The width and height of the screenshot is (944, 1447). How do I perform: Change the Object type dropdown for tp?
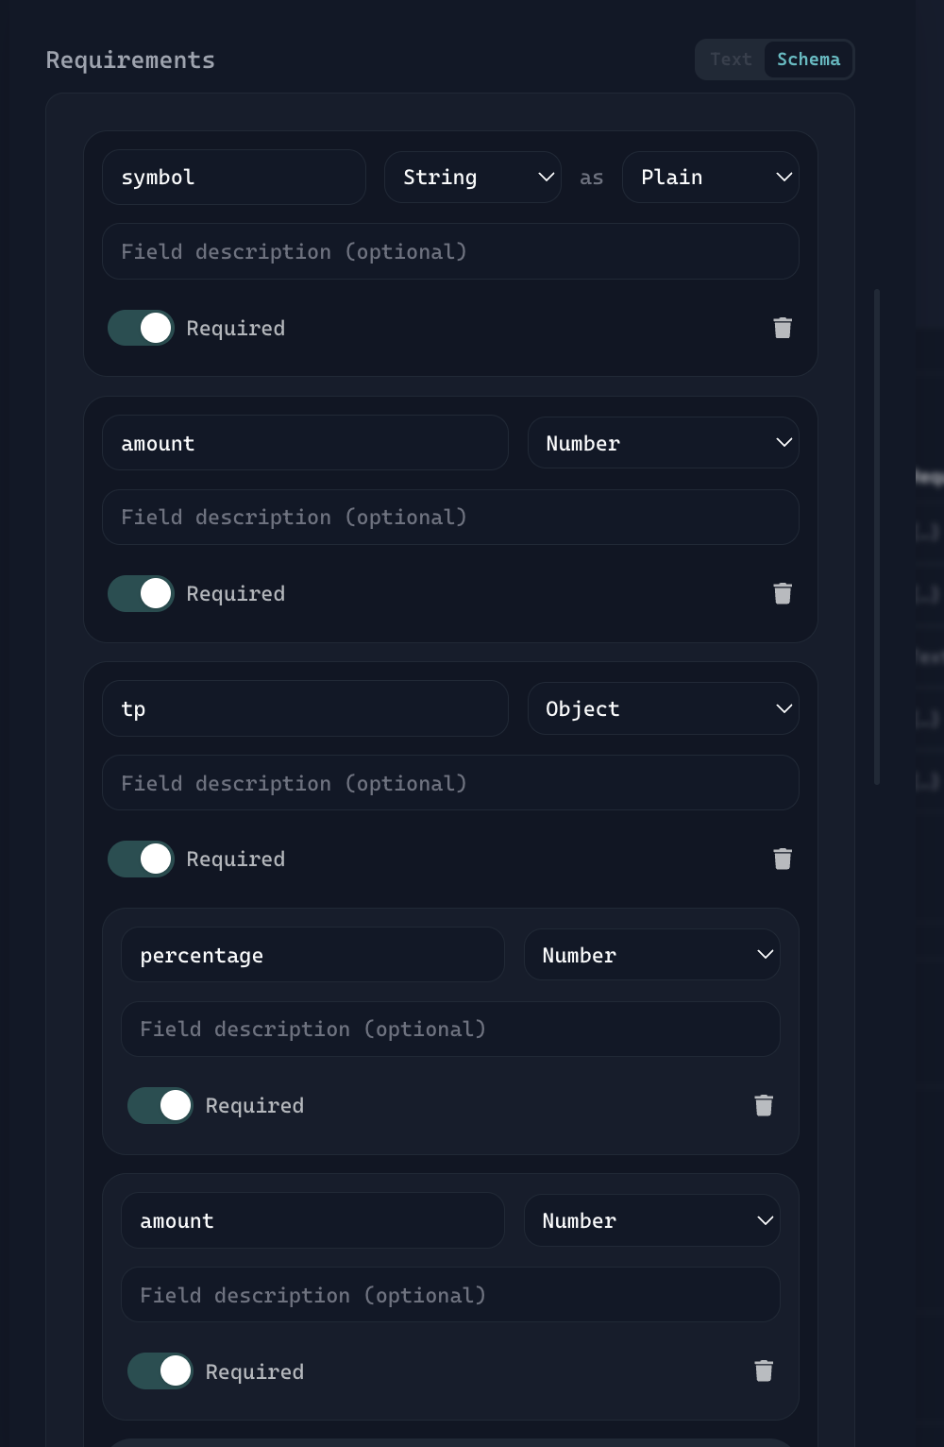pos(663,708)
